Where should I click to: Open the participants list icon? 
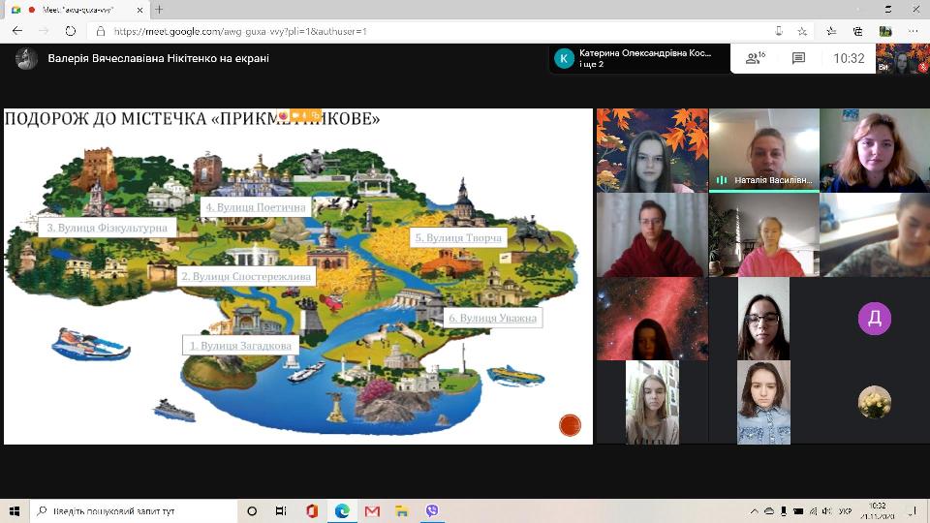754,58
